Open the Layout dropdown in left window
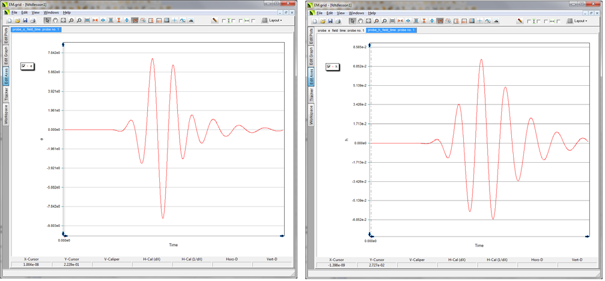This screenshot has height=281, width=605. [x=272, y=20]
